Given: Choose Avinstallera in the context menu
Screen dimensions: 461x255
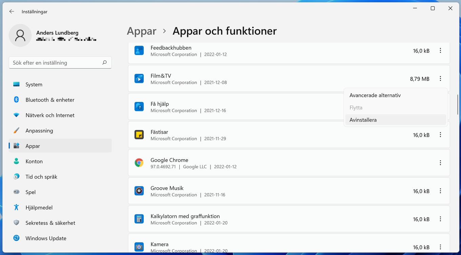Looking at the screenshot, I should pos(396,120).
